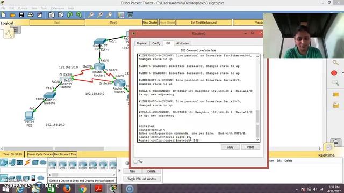Click the Copy toolbar icon

pos(52,15)
